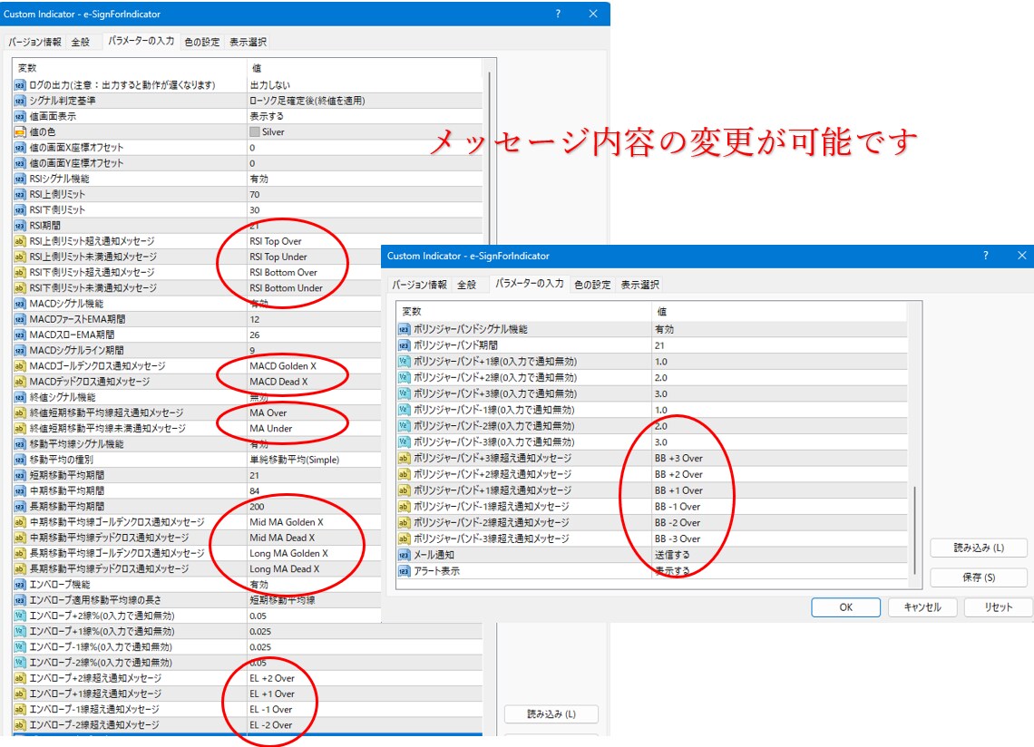
Task: Open ボリンジャーバンドシグナル機能 value 有効
Action: (x=779, y=329)
